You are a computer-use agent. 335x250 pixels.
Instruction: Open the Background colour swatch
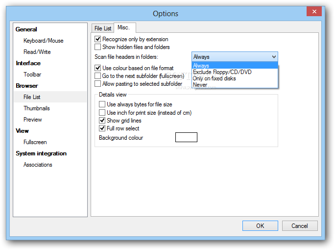[x=186, y=137]
